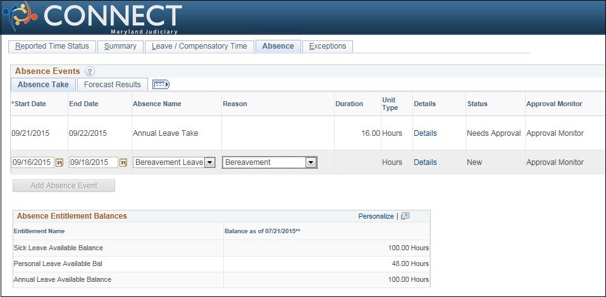Click the Duration column header
606x297 pixels.
pos(349,104)
